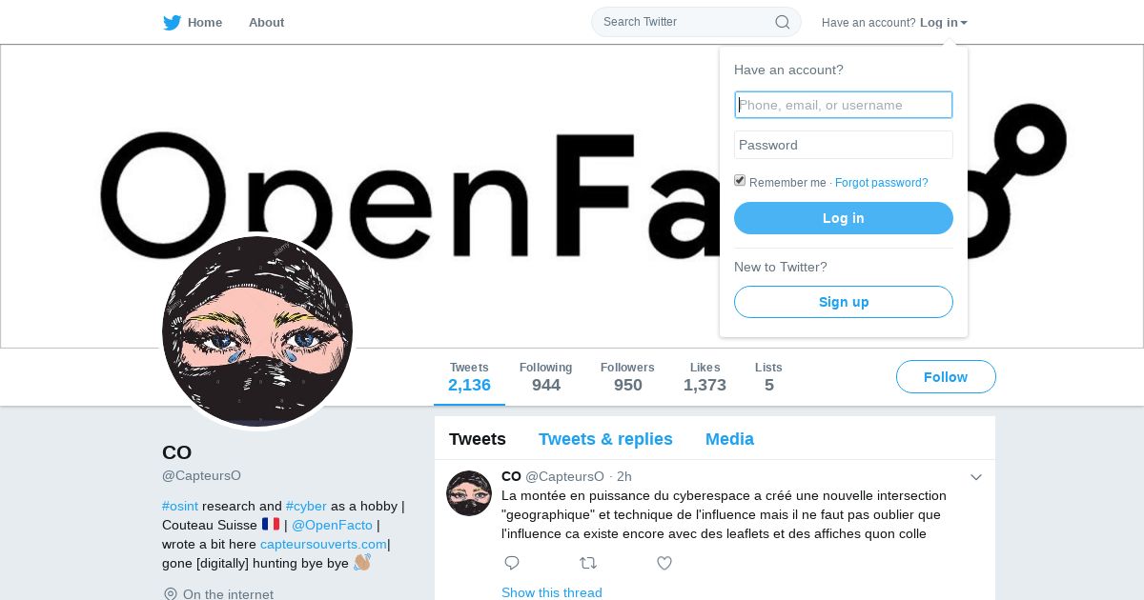
Task: Click the search magnifier icon
Action: point(782,22)
